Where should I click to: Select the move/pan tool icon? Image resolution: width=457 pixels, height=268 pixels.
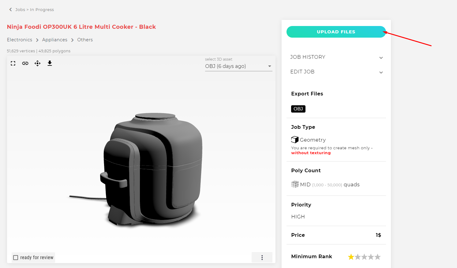coord(37,63)
